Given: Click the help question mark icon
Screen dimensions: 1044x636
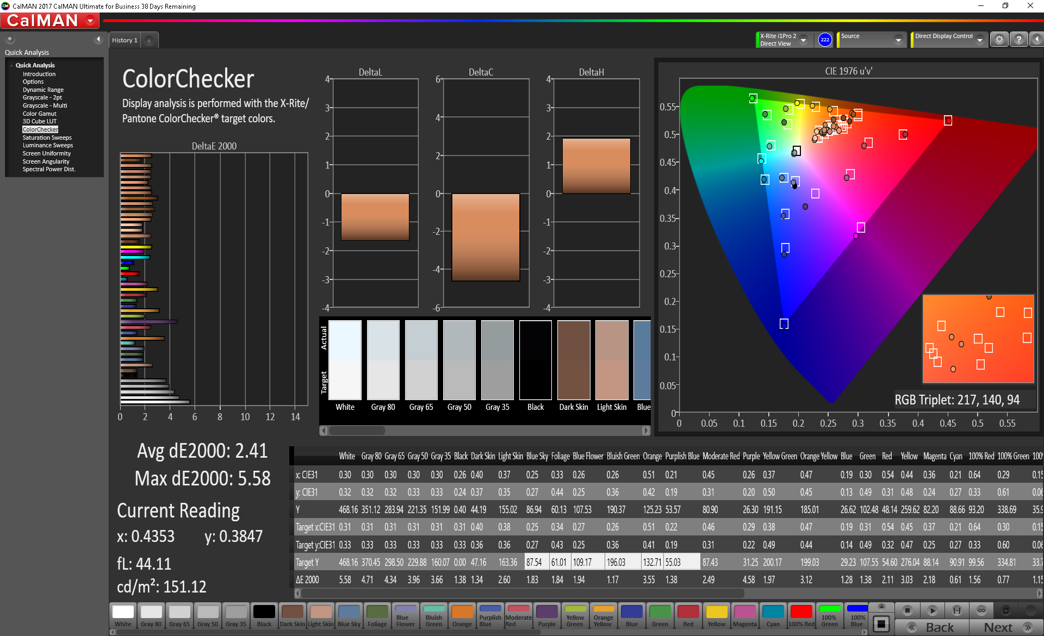Looking at the screenshot, I should [x=1018, y=40].
